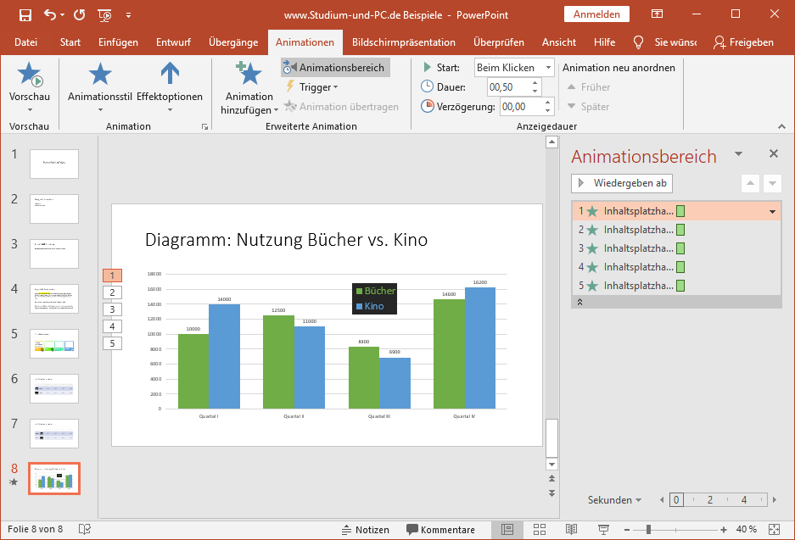Decrease Verzögerung with the down spinner
The width and height of the screenshot is (795, 540).
[547, 110]
